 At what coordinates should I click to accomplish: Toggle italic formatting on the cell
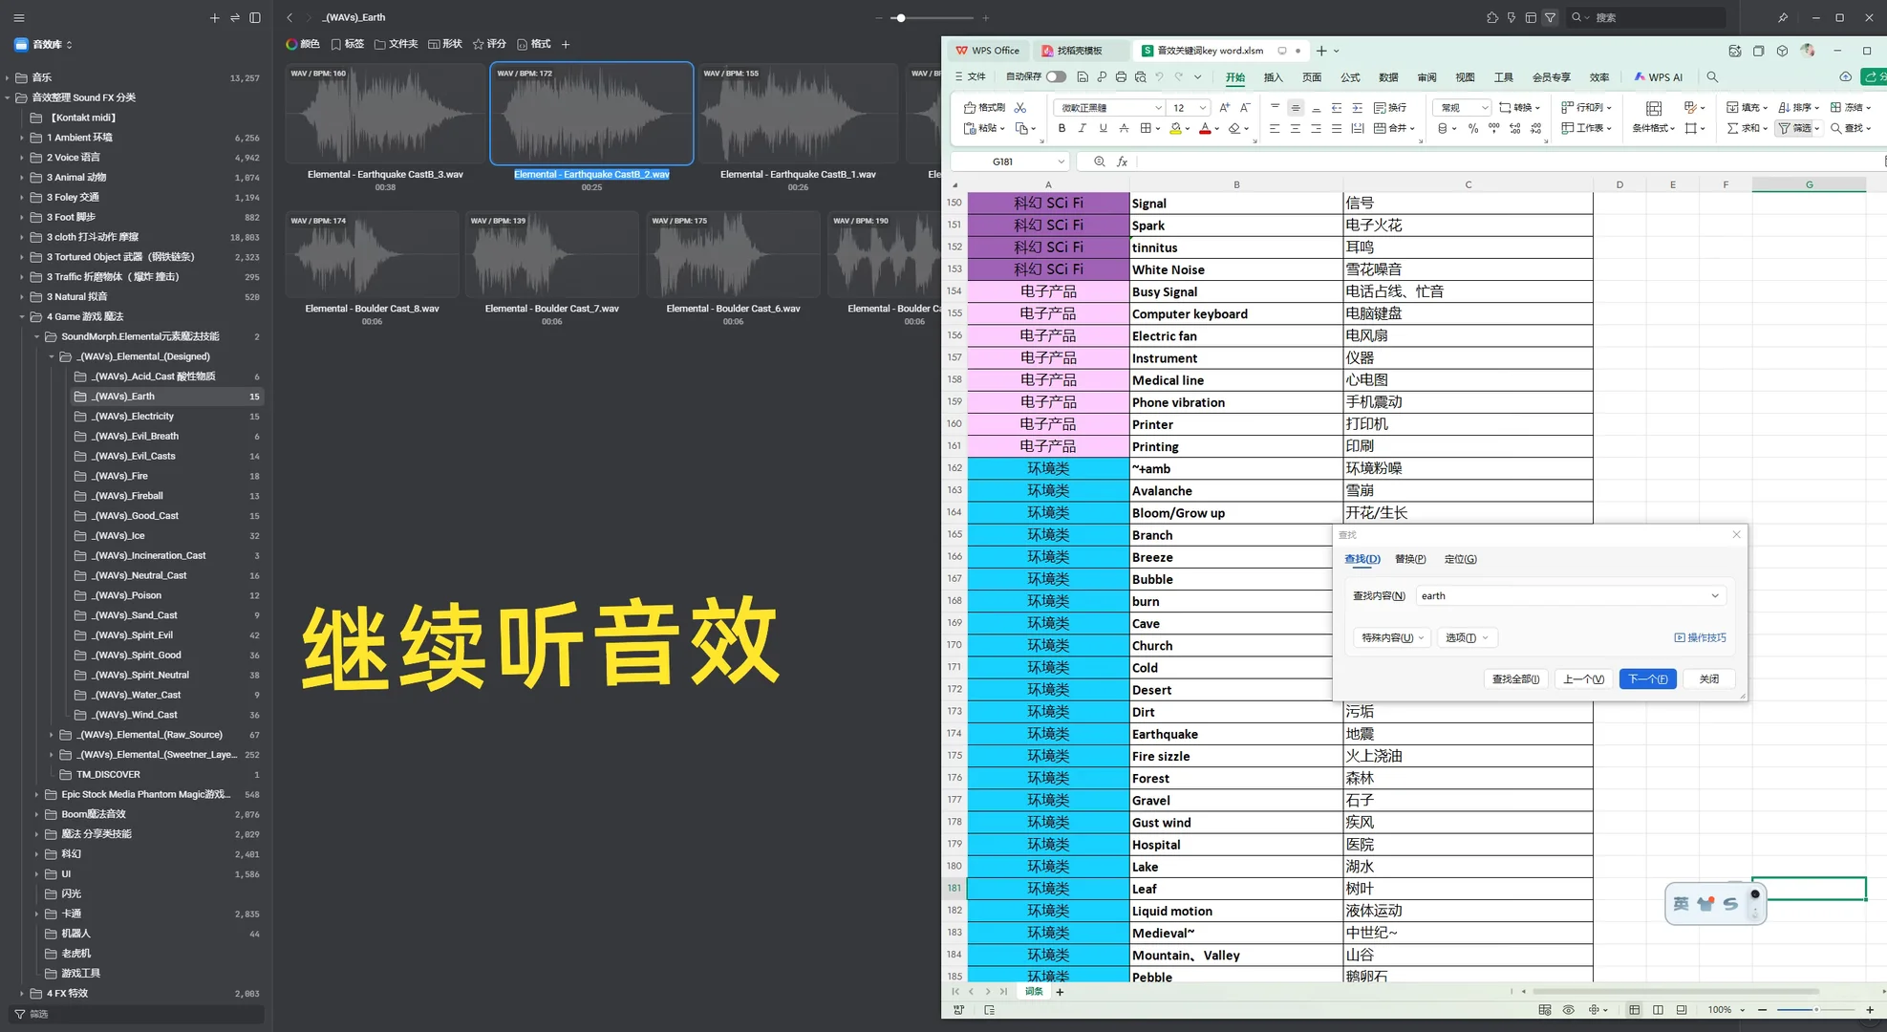1082,128
